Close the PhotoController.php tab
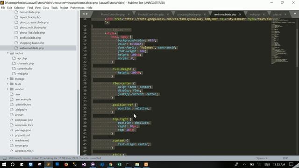The image size is (299, 168). pos(129,14)
